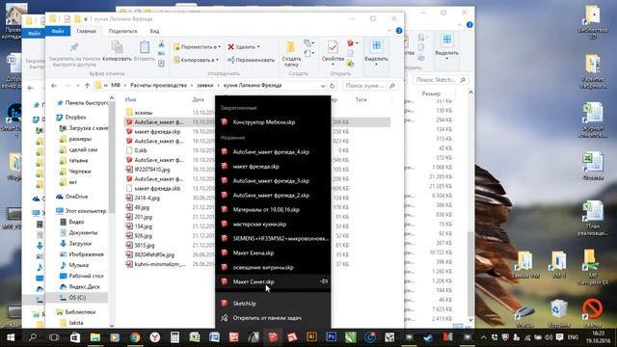This screenshot has width=617, height=347.
Task: Open Photoshop from the taskbar
Action: 331,337
